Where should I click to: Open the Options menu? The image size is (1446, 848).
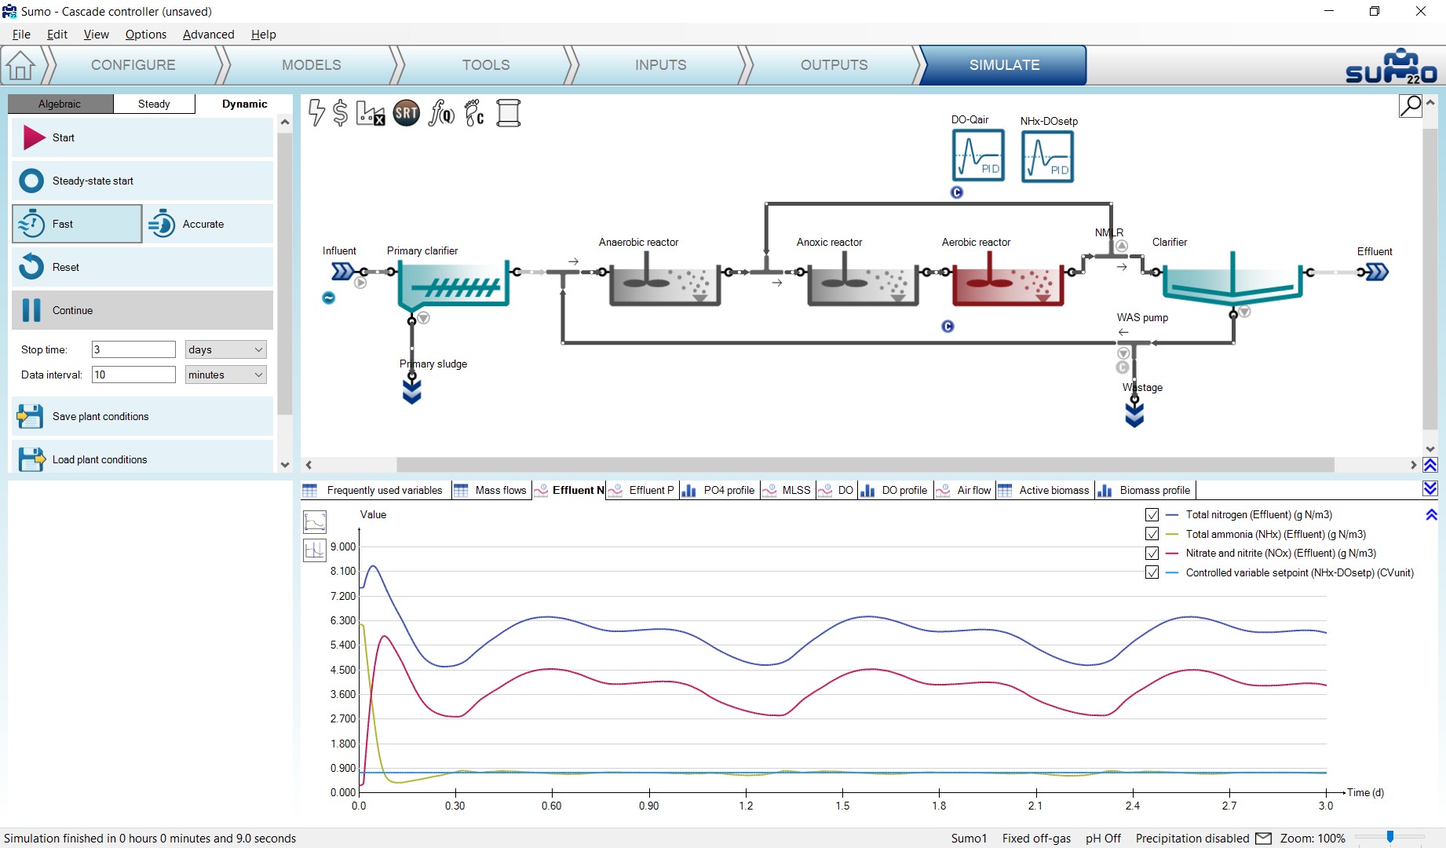(146, 35)
